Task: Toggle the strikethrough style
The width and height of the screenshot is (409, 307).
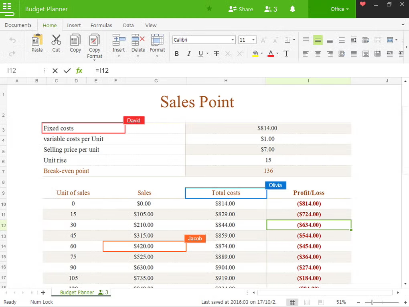Action: click(x=216, y=53)
